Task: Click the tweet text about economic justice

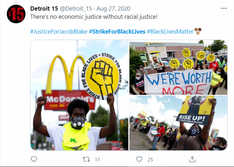Action: tap(94, 17)
